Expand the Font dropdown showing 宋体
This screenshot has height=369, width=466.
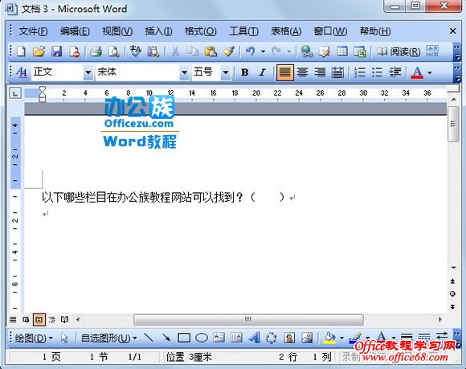(184, 72)
